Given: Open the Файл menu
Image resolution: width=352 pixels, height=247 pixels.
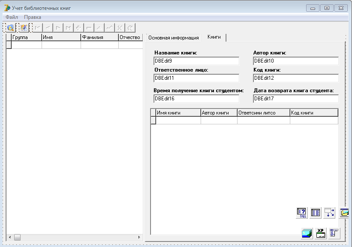Looking at the screenshot, I should tap(12, 17).
